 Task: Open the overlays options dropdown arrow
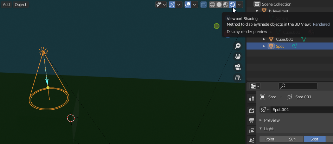click(x=194, y=5)
